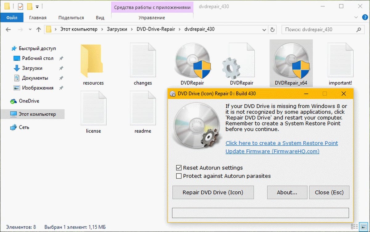Click the repair progress bar
Screen dimensions: 370x232
point(261,213)
